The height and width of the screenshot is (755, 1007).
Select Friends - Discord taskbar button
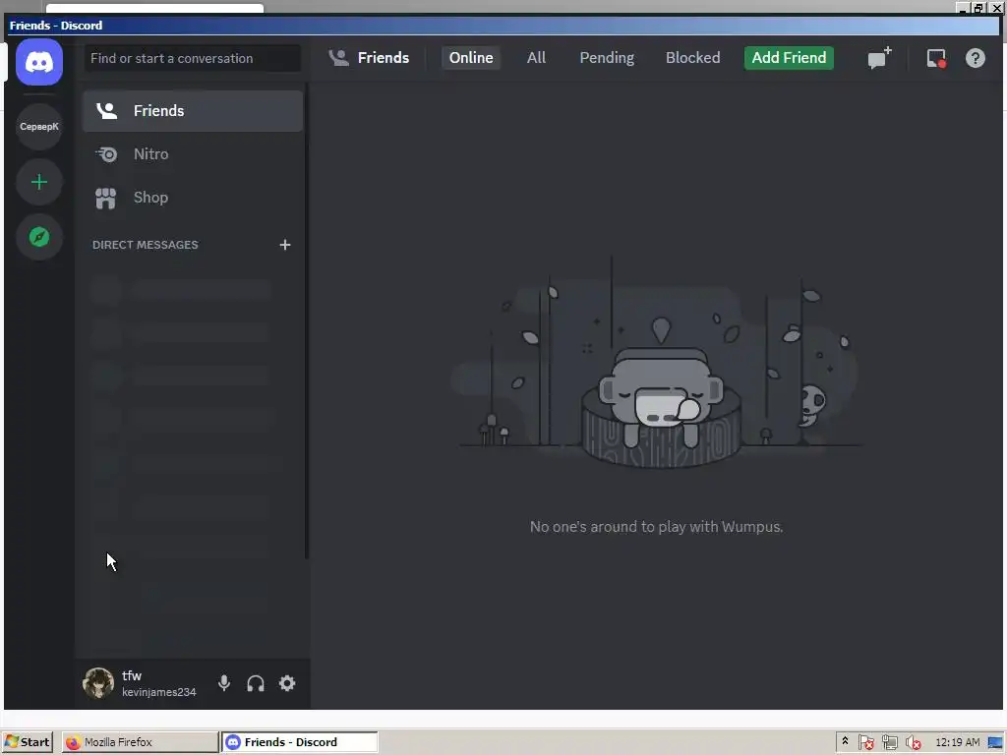pyautogui.click(x=300, y=742)
